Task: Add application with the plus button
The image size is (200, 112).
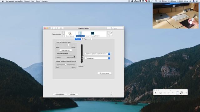Action: click(111, 32)
